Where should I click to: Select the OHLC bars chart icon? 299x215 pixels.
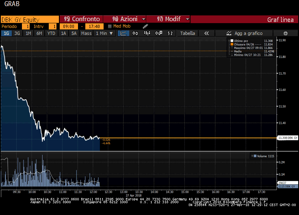point(170,33)
